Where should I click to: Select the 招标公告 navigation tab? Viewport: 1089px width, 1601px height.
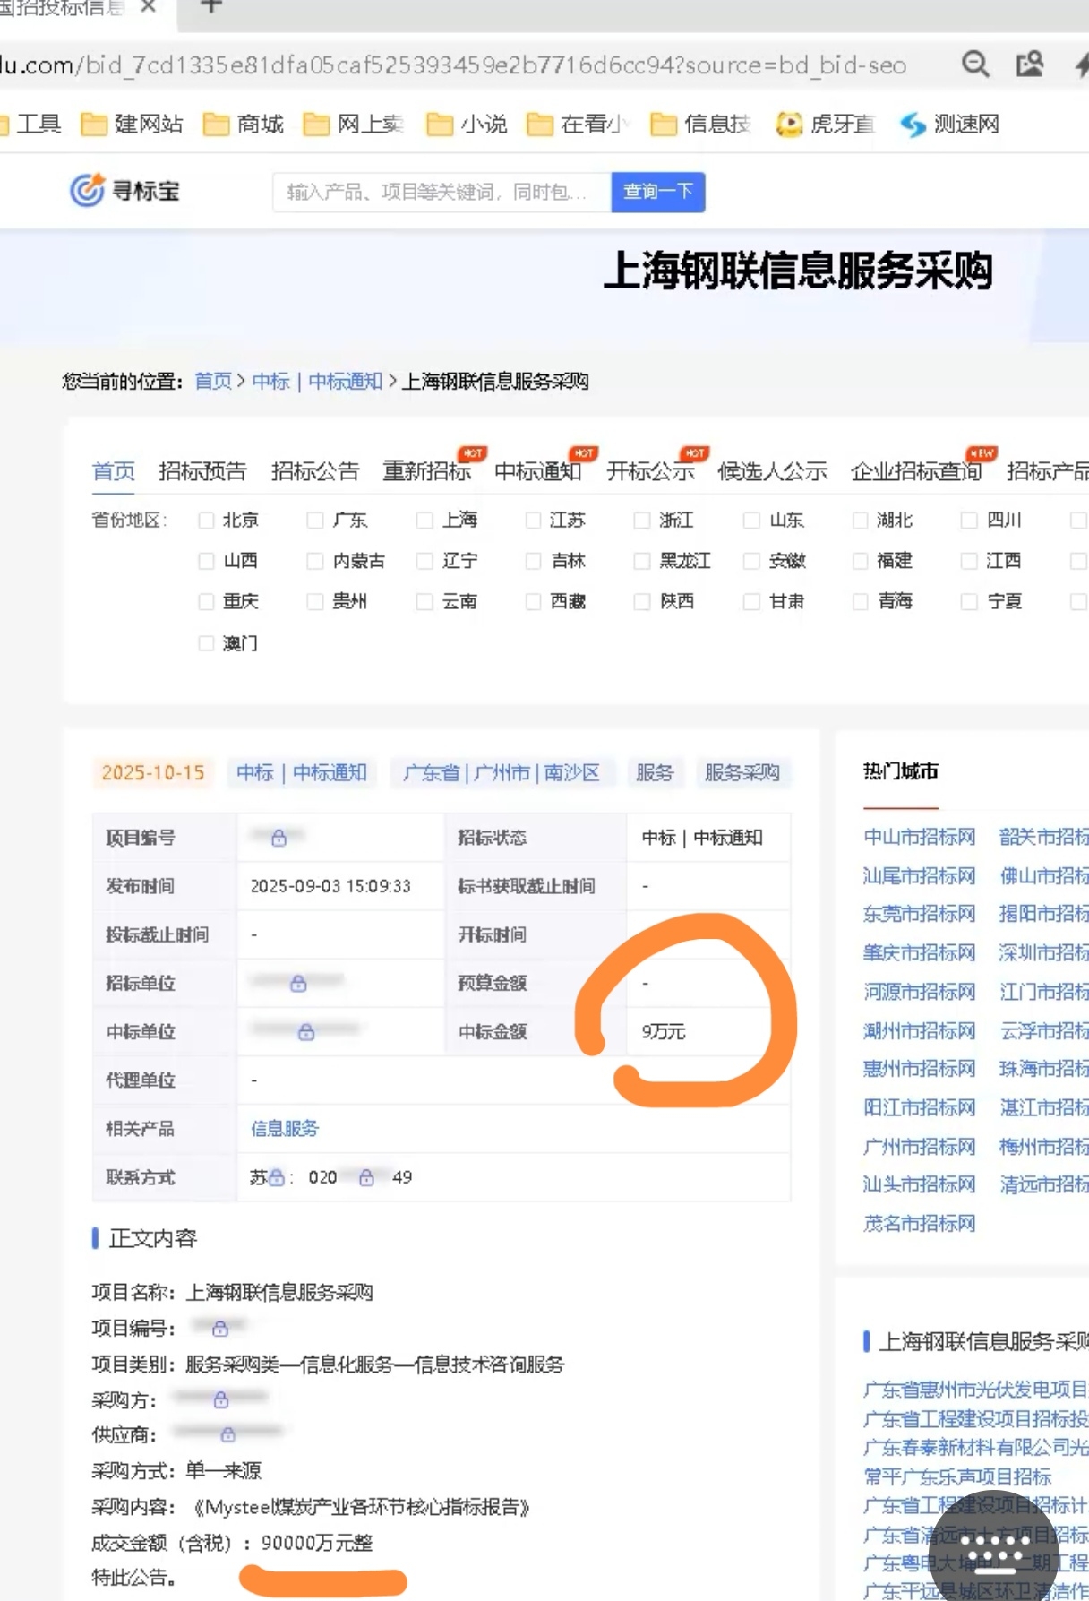tap(315, 470)
